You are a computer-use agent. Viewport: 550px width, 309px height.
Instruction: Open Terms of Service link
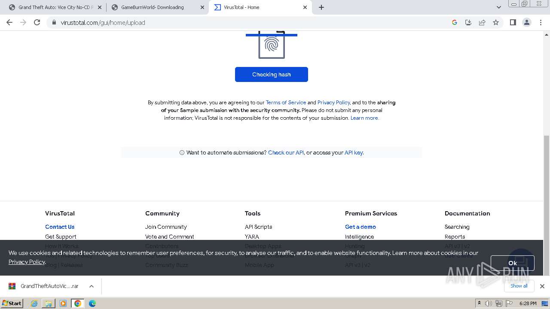coord(286,103)
